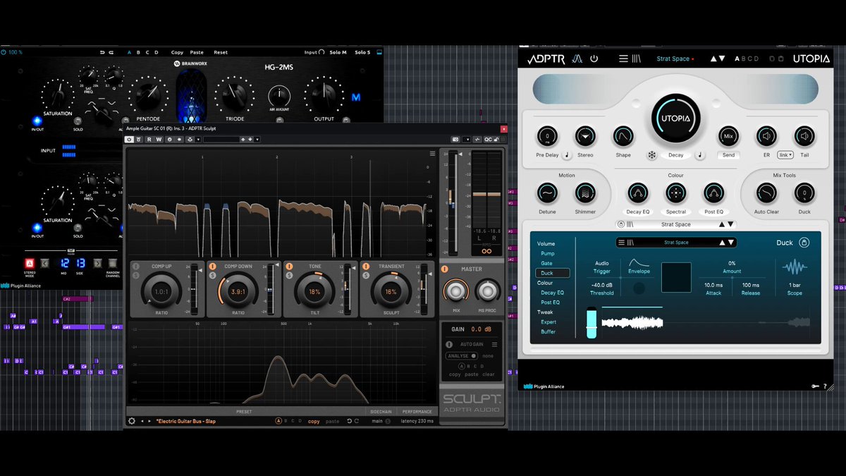Toggle the Utopia power bypass icon

(594, 59)
